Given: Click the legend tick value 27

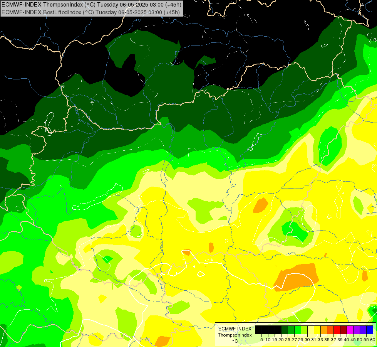Looking at the screenshot, I should 294,340.
